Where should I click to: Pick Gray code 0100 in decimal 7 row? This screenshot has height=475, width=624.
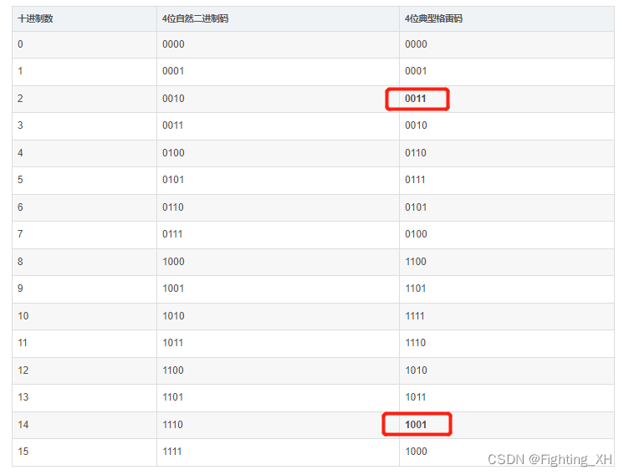coord(416,234)
